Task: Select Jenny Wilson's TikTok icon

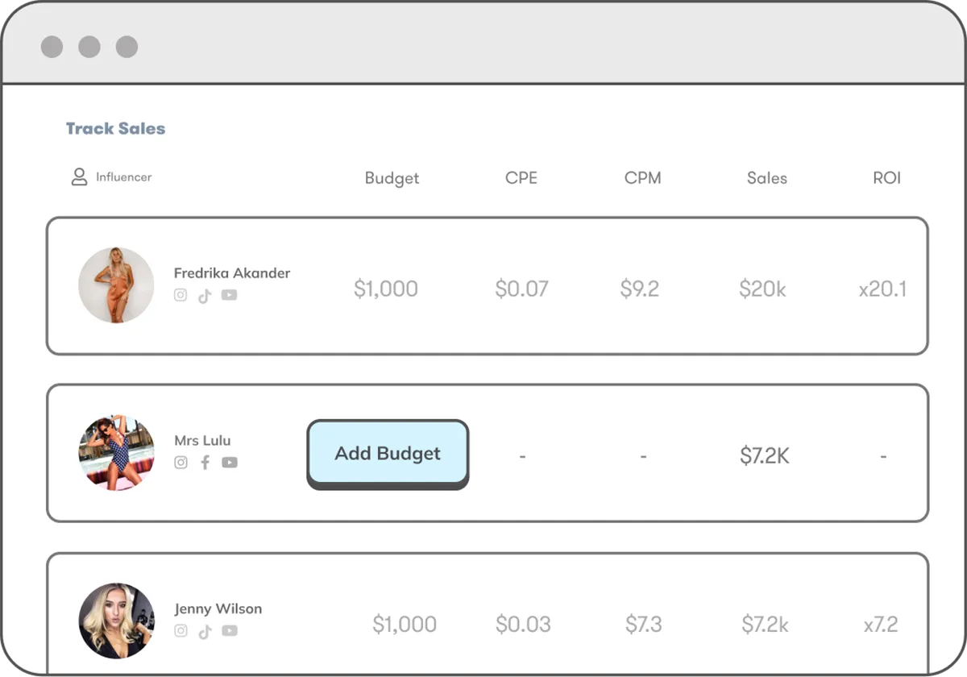Action: pos(205,632)
